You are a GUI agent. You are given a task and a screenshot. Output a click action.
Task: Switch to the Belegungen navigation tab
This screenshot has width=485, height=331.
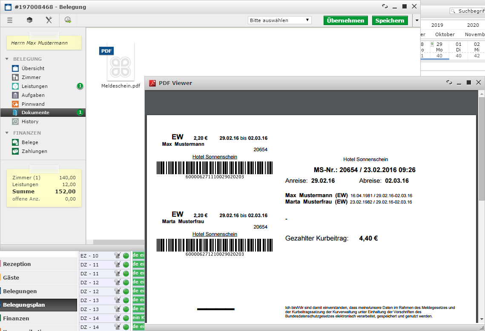[39, 291]
